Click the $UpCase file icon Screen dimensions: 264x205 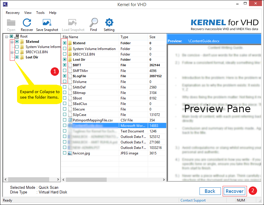pos(70,114)
